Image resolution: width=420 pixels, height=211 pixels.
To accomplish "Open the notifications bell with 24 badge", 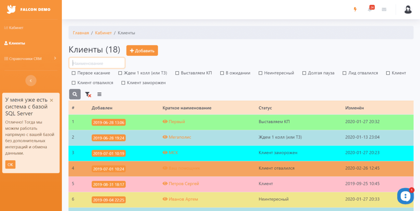I will [370, 9].
